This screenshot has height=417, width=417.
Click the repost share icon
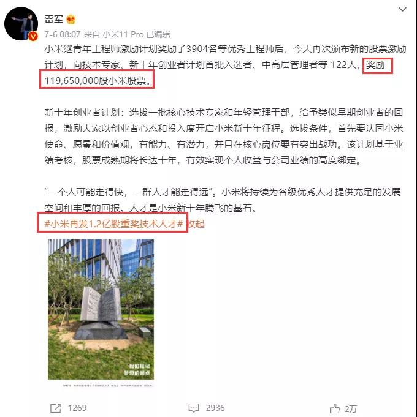[x=55, y=408]
